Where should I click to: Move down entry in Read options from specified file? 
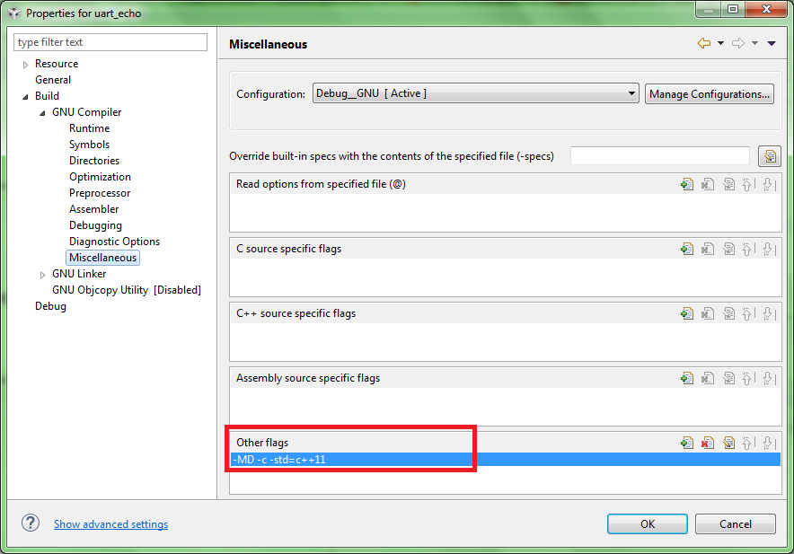(769, 184)
